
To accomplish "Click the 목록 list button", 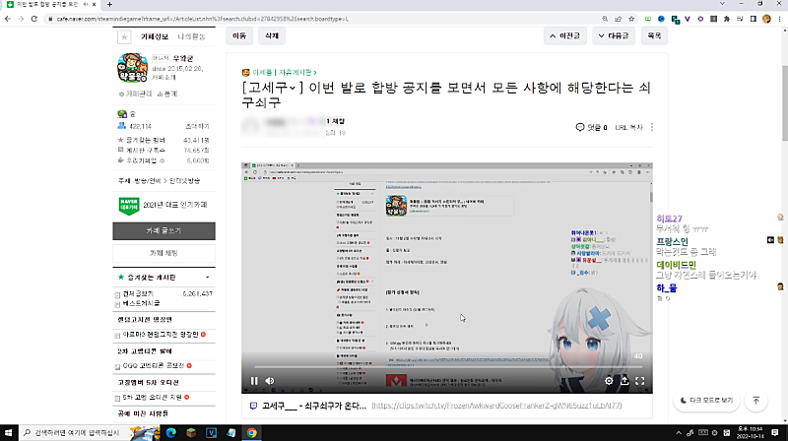I will point(652,35).
